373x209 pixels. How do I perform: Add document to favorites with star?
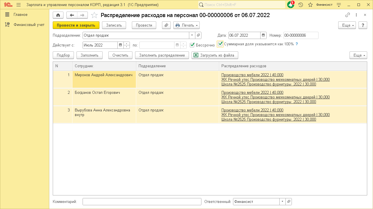[94, 15]
